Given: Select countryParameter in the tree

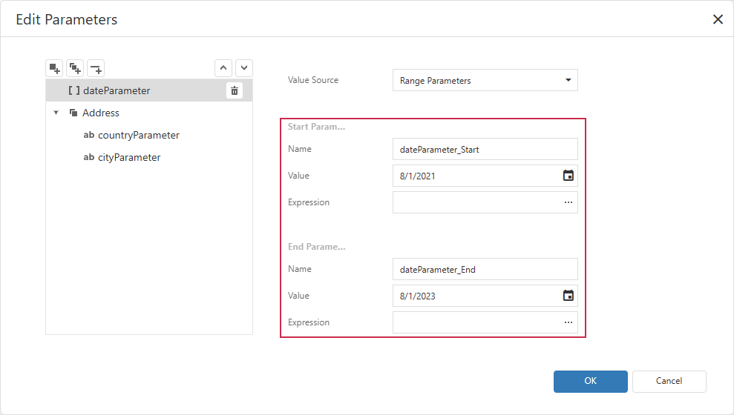Looking at the screenshot, I should click(x=149, y=135).
